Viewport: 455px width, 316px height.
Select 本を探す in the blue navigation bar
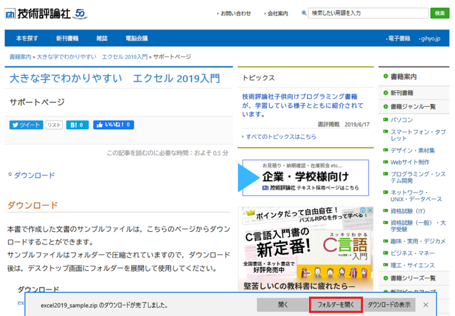pyautogui.click(x=27, y=38)
